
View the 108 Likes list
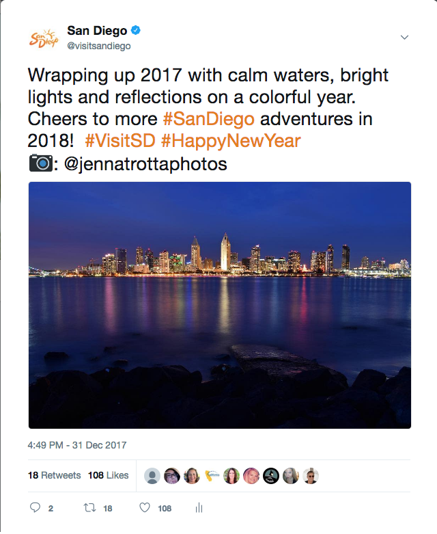108,475
